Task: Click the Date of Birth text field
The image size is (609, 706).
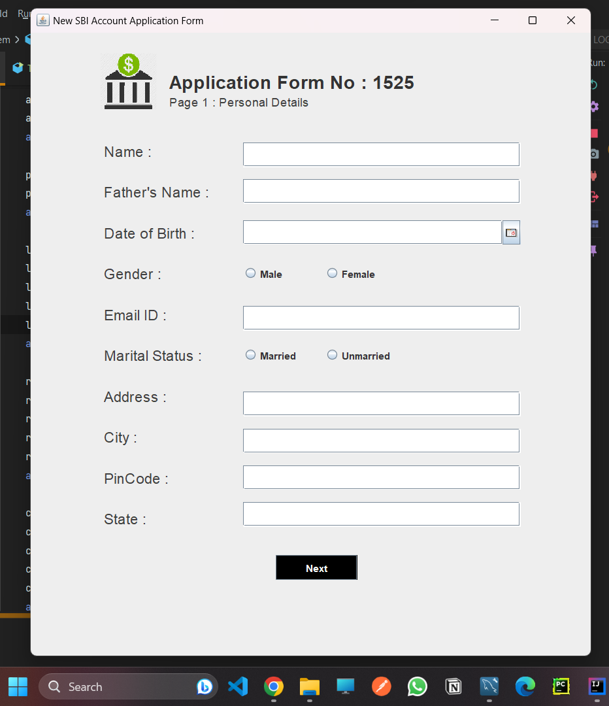Action: point(372,232)
